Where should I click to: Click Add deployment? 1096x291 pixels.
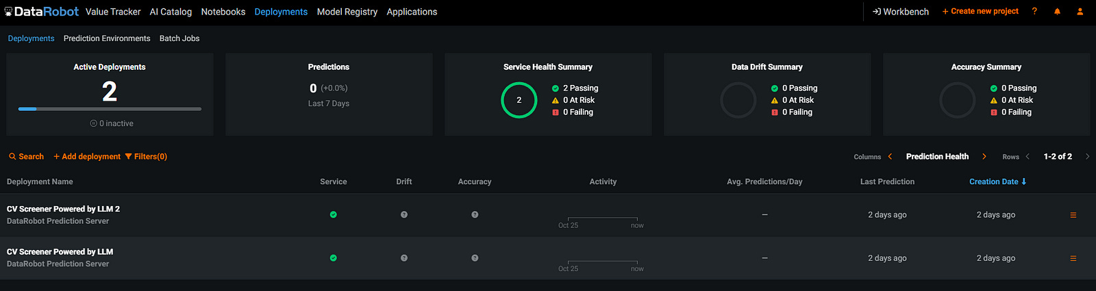point(87,157)
